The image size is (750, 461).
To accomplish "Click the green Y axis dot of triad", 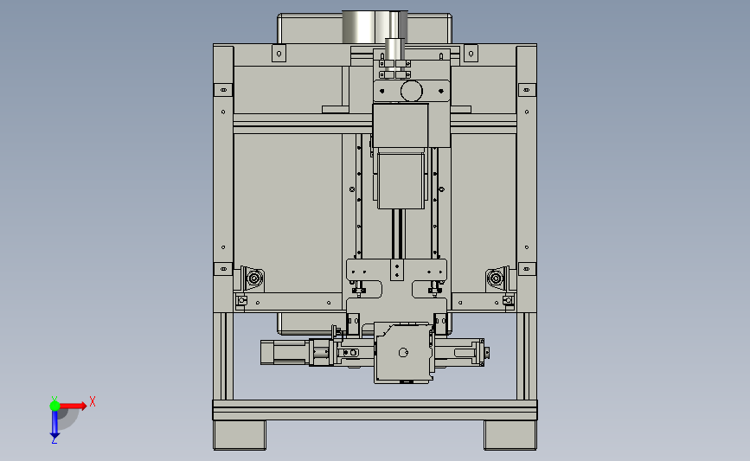I will coord(54,406).
